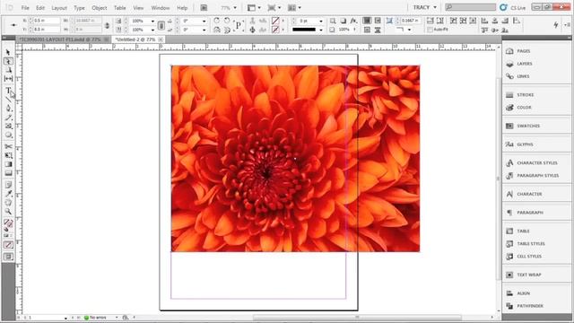This screenshot has width=574, height=323.
Task: Open the Character Styles panel
Action: (536, 163)
